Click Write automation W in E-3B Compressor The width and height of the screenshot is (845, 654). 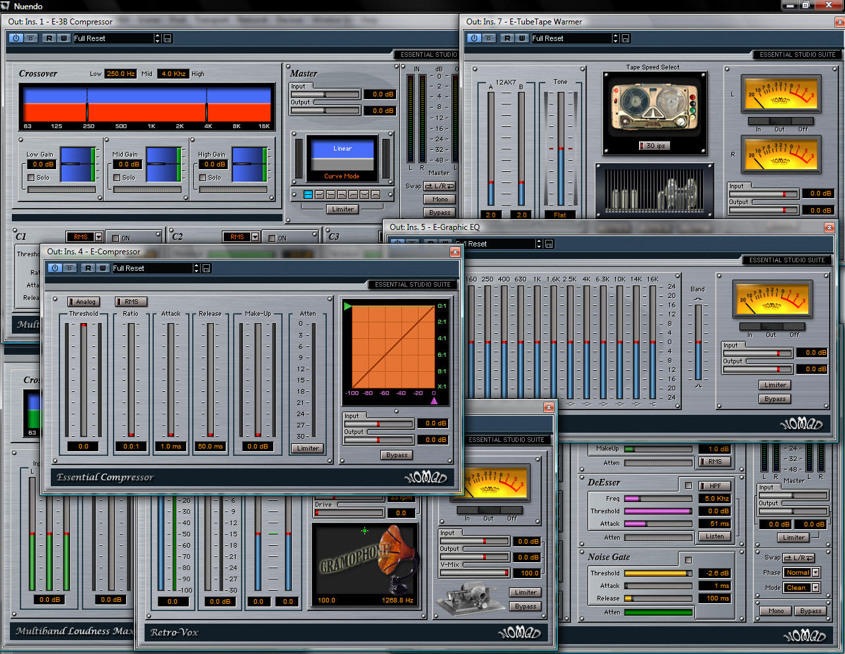pos(64,38)
